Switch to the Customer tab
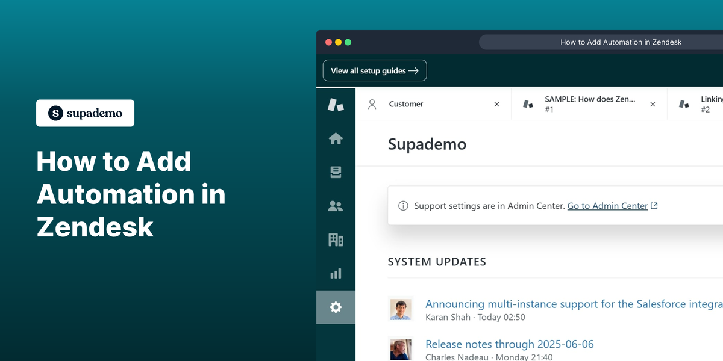This screenshot has height=361, width=723. click(x=433, y=104)
